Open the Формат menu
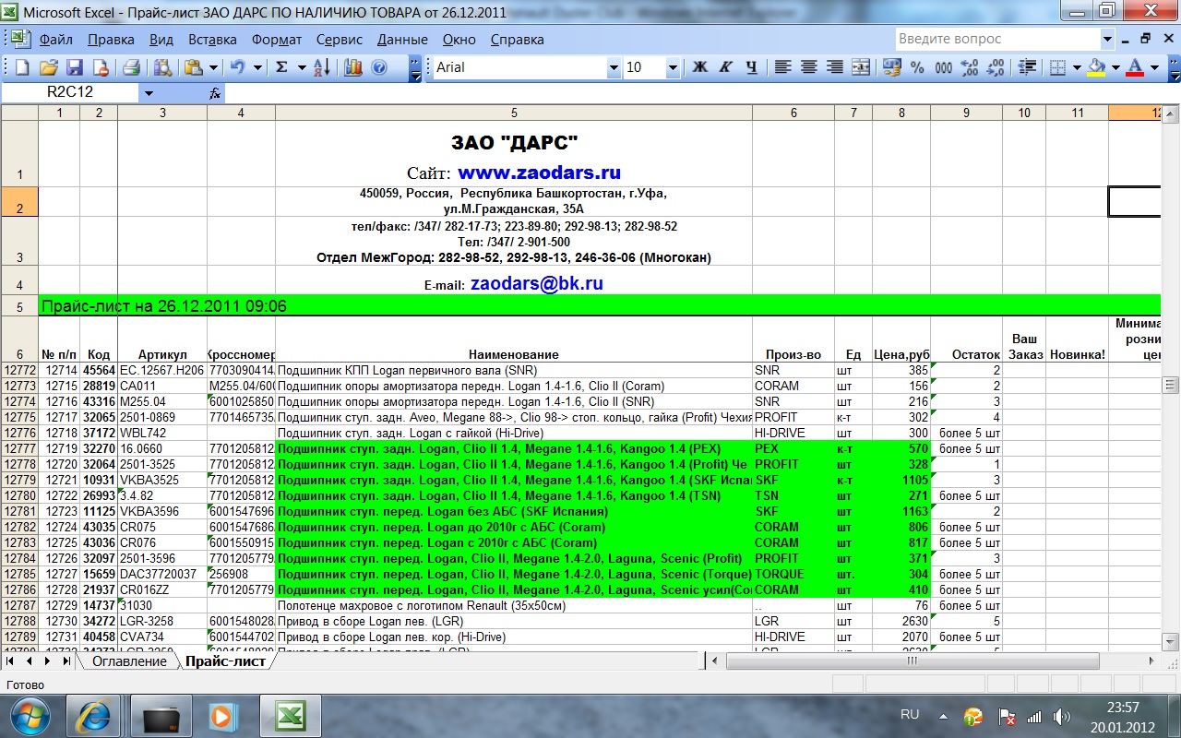This screenshot has width=1181, height=738. tap(277, 40)
